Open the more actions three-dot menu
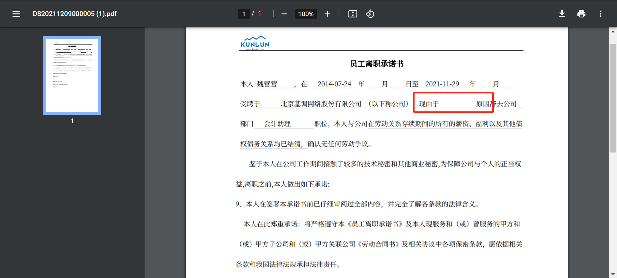This screenshot has height=278, width=617. pos(600,14)
